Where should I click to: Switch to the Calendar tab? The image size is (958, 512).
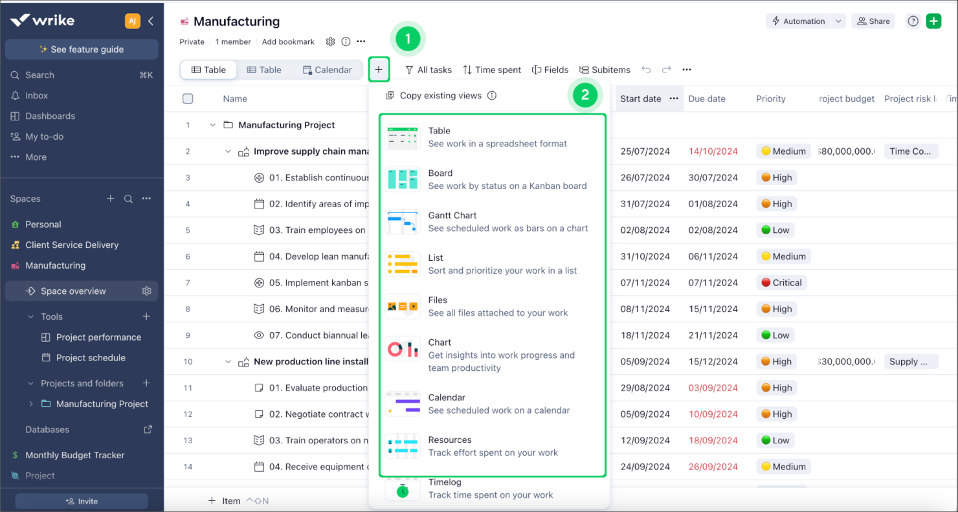[x=327, y=69]
